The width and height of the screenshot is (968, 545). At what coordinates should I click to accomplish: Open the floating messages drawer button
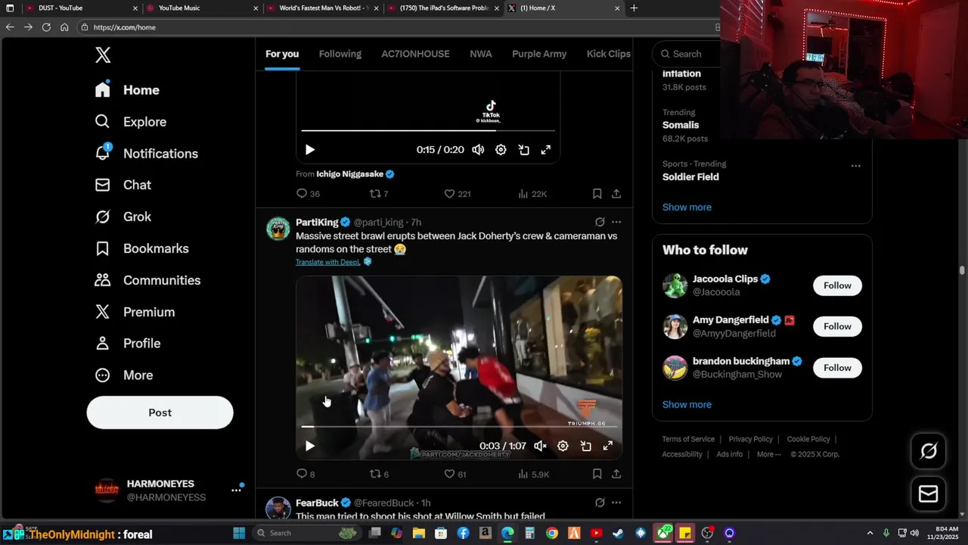point(929,494)
